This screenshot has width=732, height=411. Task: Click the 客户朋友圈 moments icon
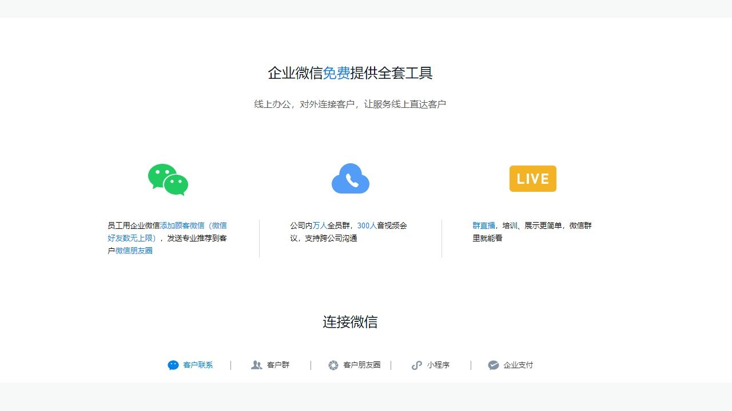[x=332, y=365]
